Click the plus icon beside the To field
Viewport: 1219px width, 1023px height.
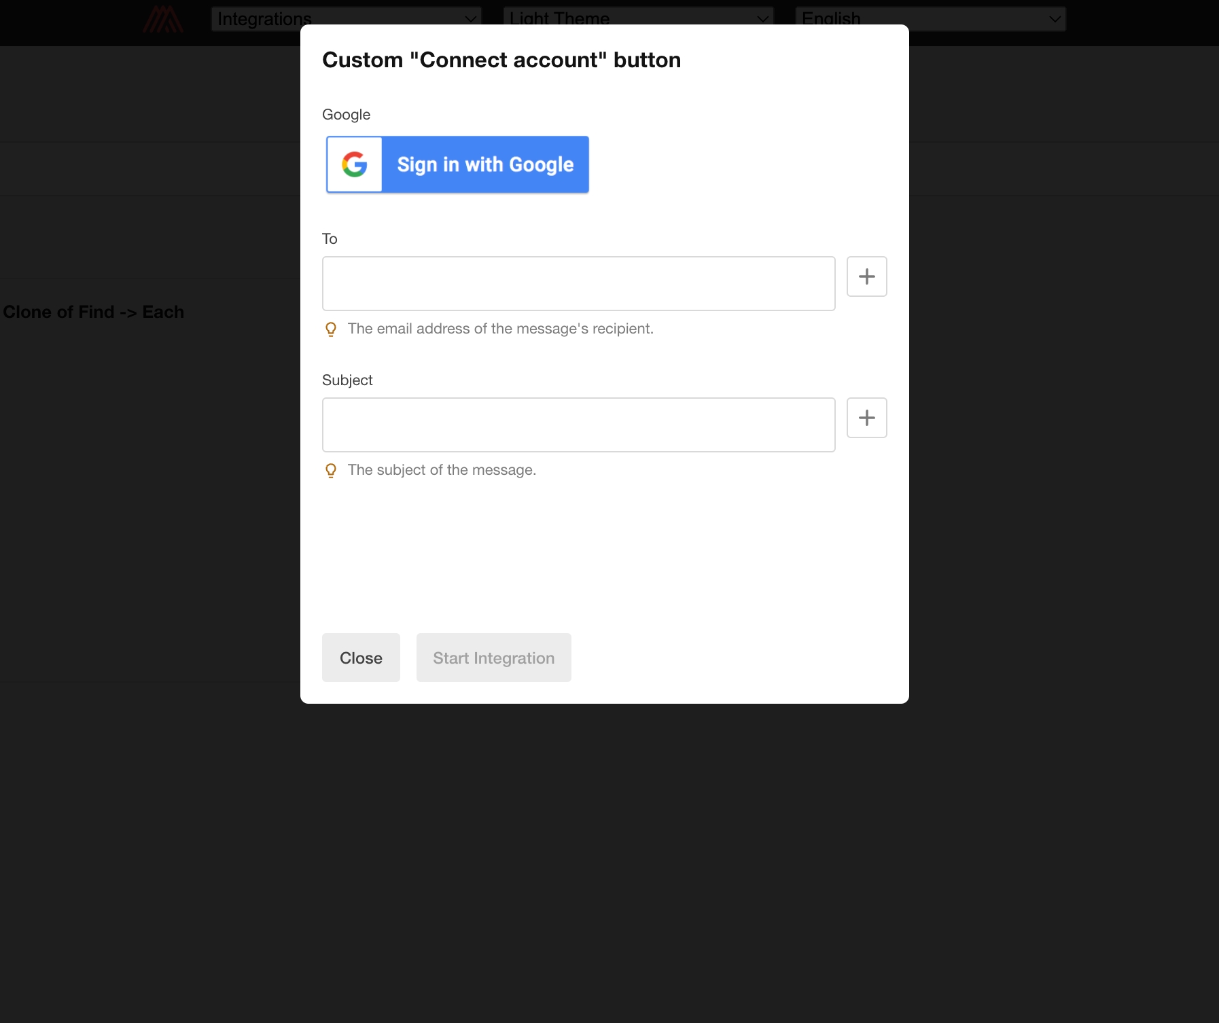pos(866,276)
